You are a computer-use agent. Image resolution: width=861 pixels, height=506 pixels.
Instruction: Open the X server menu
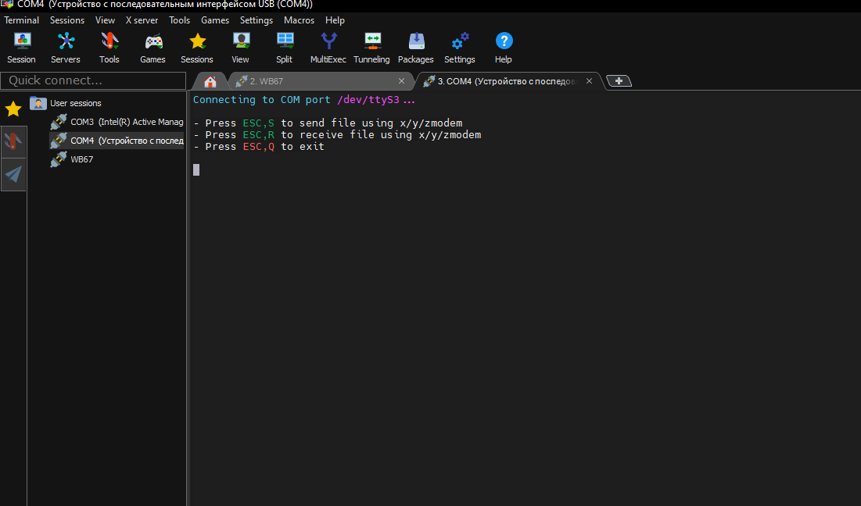pos(142,20)
